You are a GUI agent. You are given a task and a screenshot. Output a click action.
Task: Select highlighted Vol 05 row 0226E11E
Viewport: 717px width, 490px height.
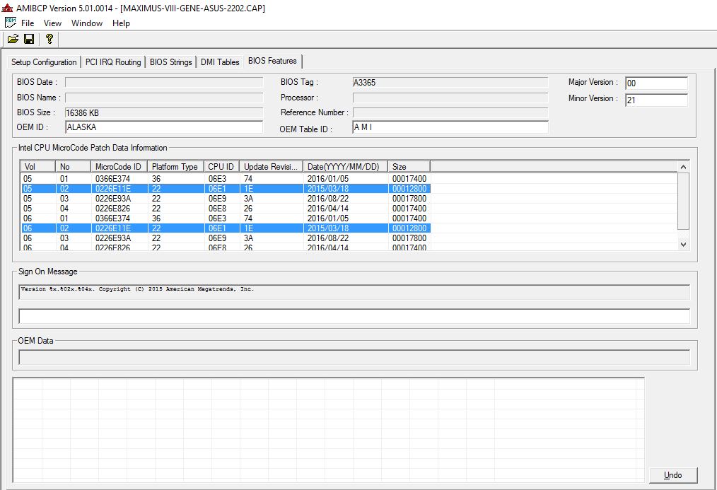226,188
